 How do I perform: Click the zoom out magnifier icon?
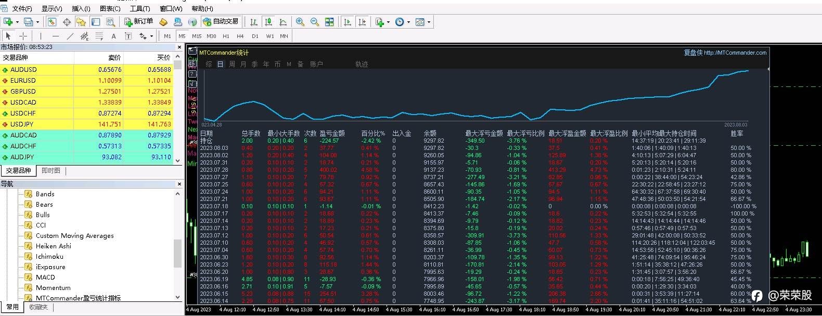click(315, 22)
